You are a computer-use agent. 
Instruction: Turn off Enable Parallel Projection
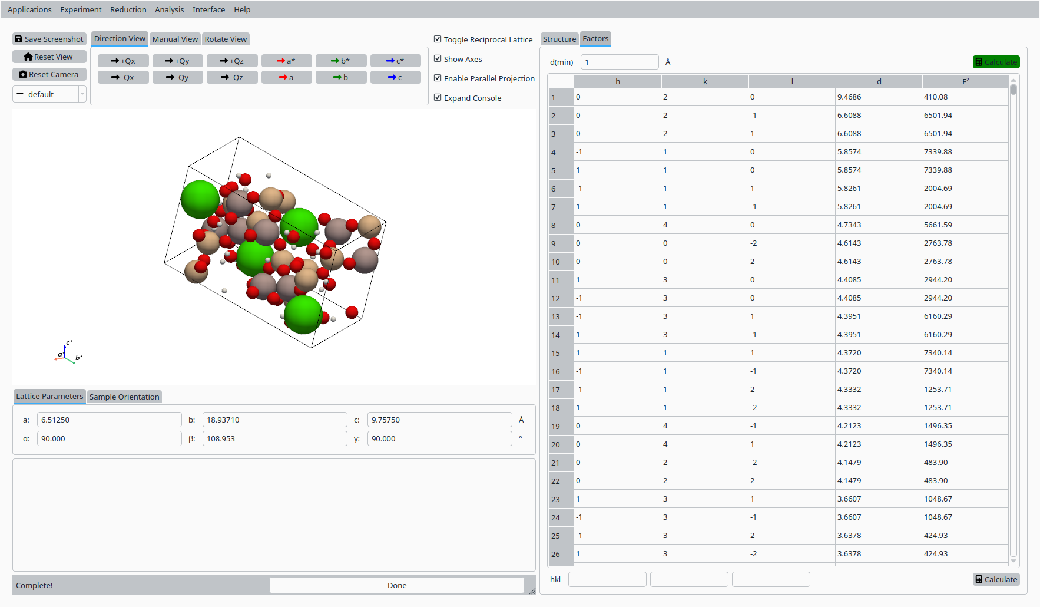click(438, 78)
